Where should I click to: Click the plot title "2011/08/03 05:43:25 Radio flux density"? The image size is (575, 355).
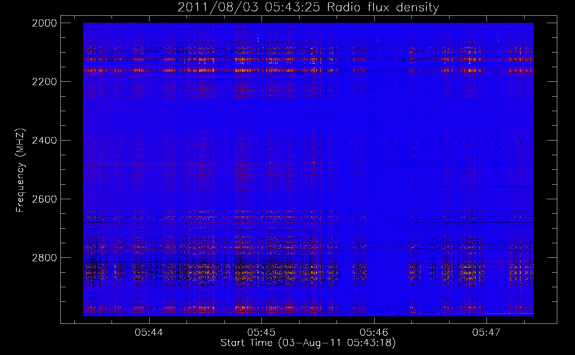point(308,7)
